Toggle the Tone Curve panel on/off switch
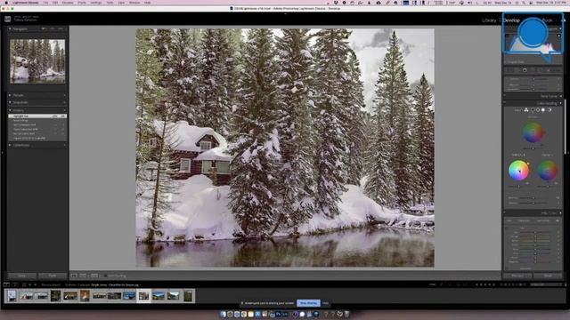The image size is (570, 320). point(505,96)
